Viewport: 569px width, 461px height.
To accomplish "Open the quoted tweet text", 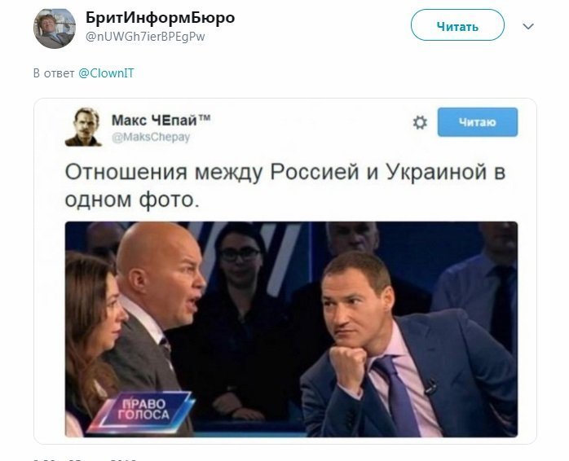I will coord(284,186).
